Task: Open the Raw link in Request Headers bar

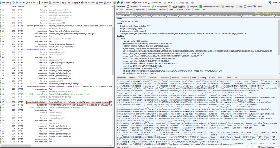Action: [x=258, y=13]
